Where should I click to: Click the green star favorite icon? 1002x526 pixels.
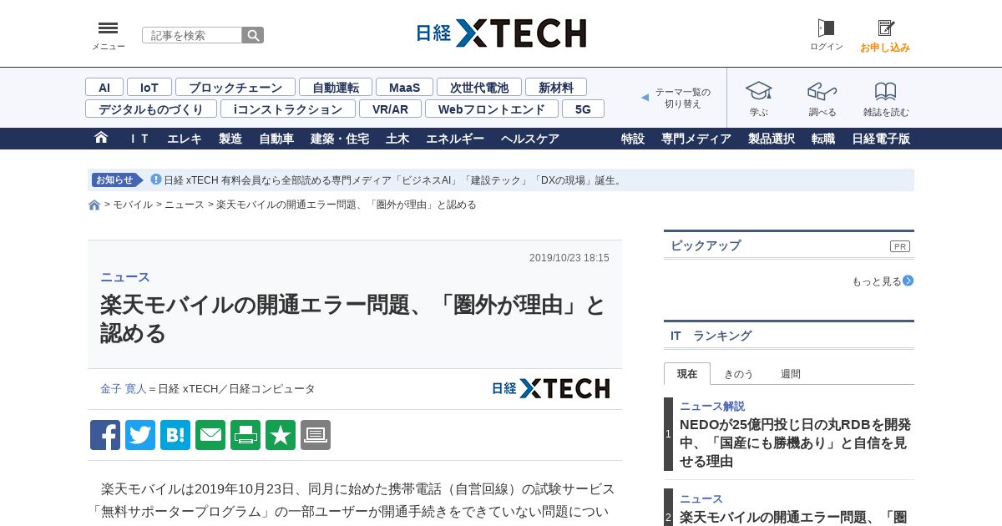(x=281, y=435)
